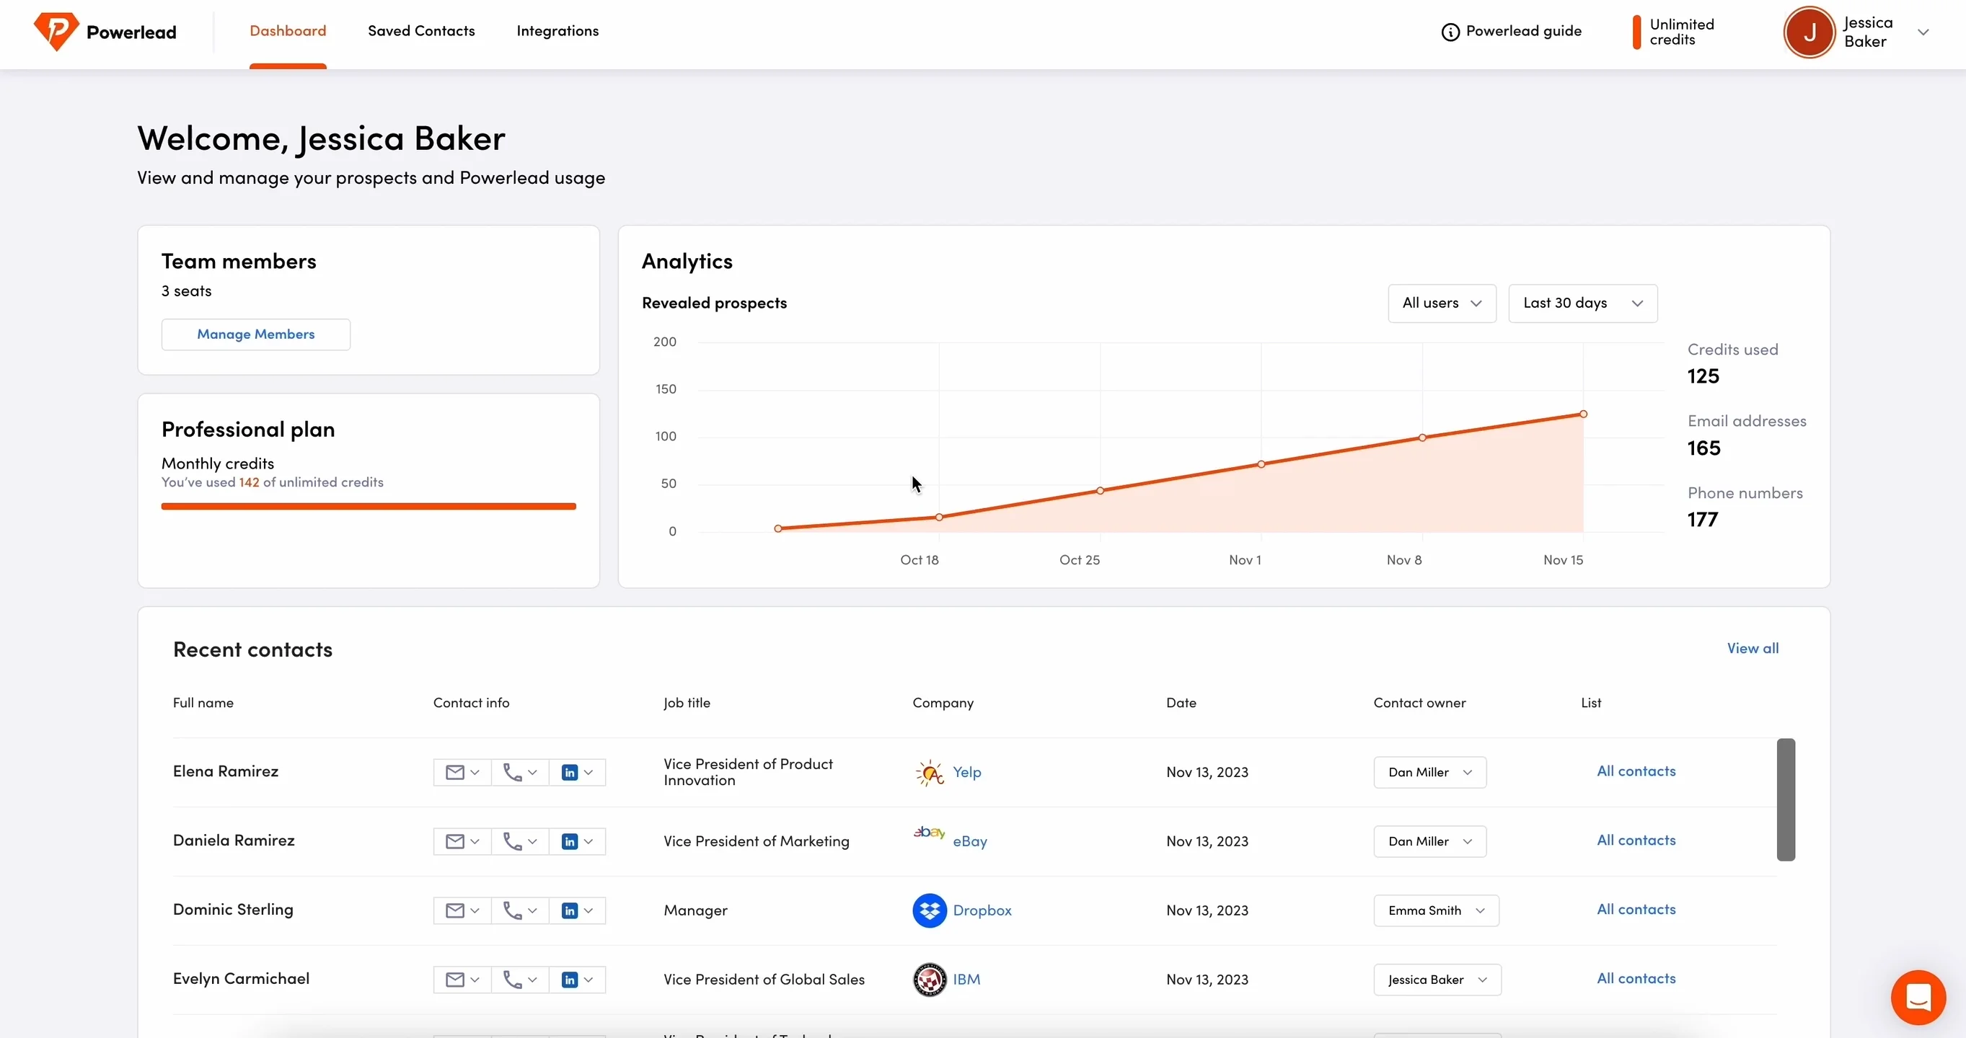Click email icon for Evelyn Carmichael
The height and width of the screenshot is (1038, 1966).
(x=455, y=980)
